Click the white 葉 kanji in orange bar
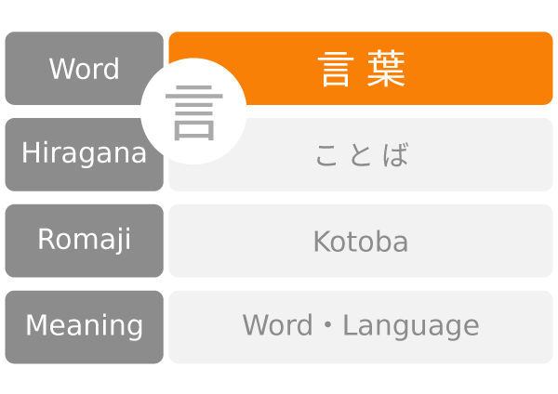The height and width of the screenshot is (394, 558). point(386,69)
